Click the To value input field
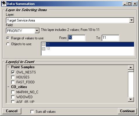 click(x=110, y=38)
